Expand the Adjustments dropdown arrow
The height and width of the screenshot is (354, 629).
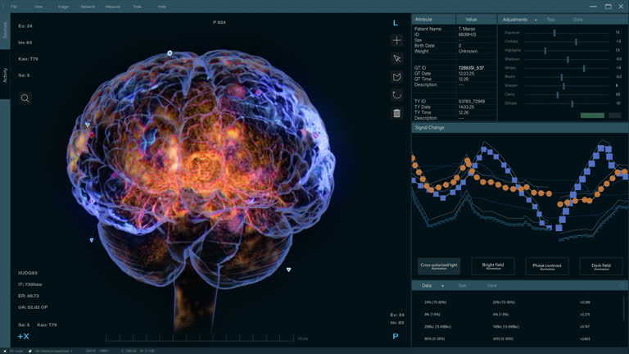(536, 20)
